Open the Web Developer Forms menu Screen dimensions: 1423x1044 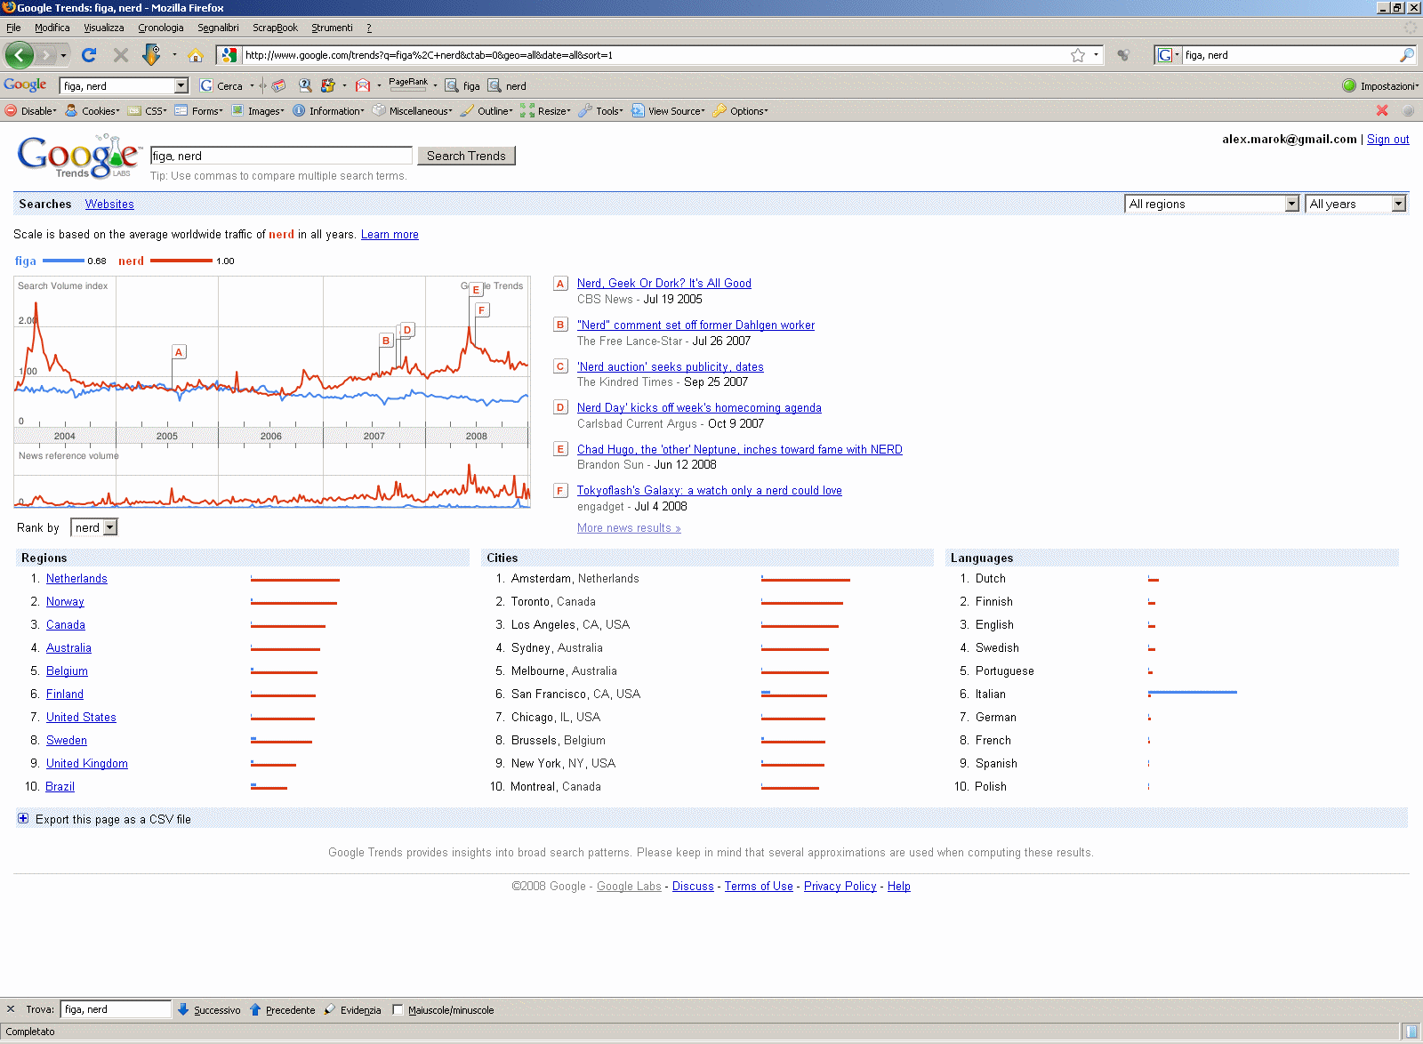199,111
